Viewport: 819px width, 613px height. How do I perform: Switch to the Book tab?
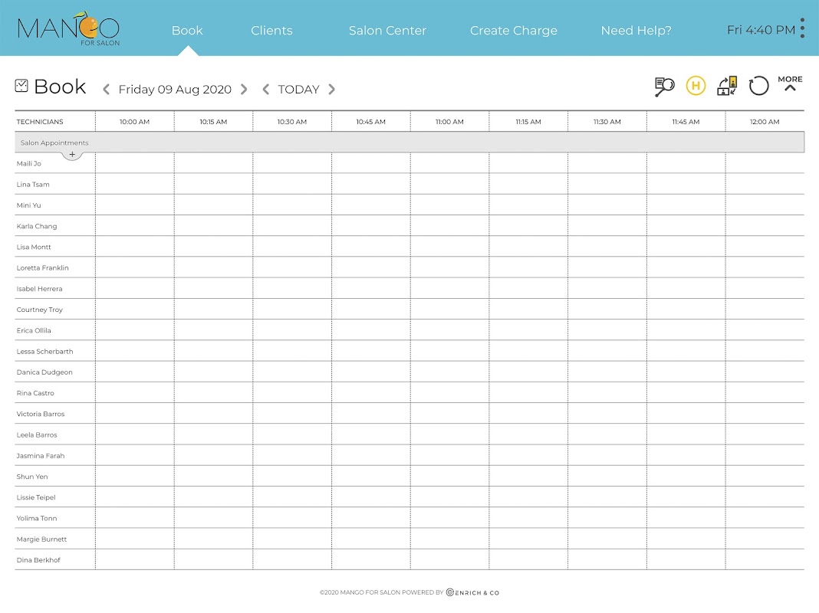point(187,30)
